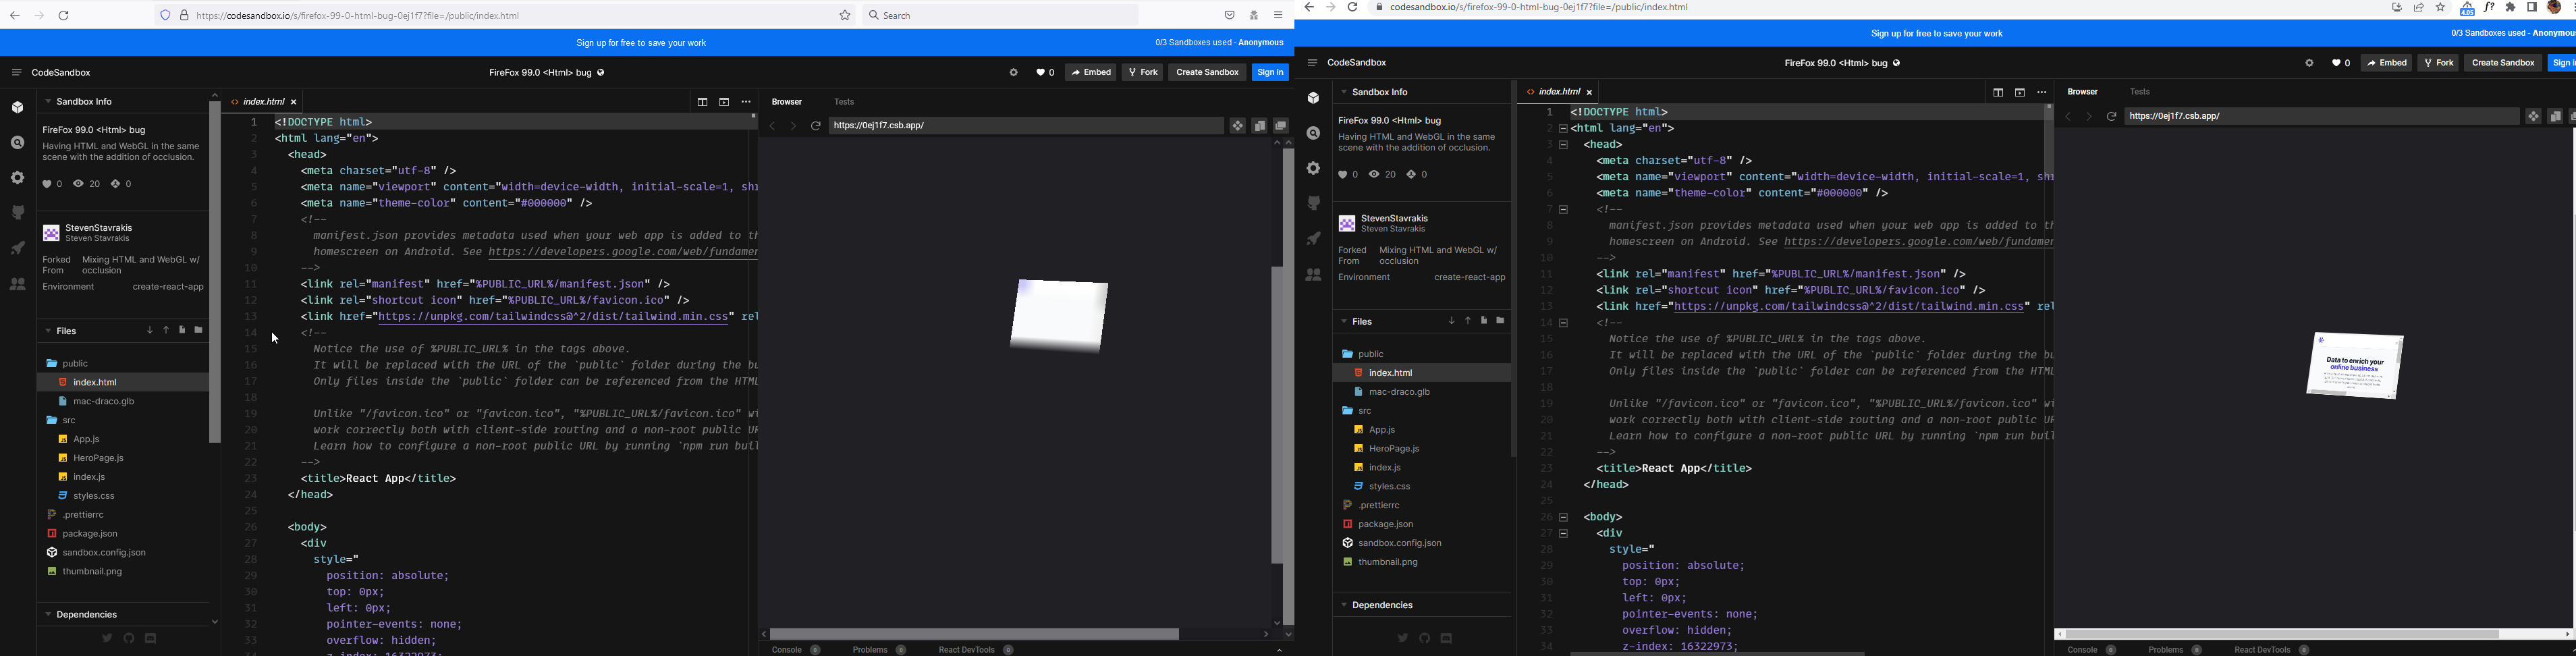The width and height of the screenshot is (2576, 656).
Task: Switch to the Tests tab
Action: coord(843,101)
